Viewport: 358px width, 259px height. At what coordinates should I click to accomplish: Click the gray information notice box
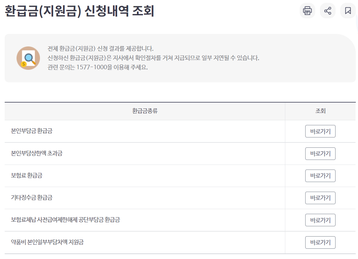tap(179, 58)
